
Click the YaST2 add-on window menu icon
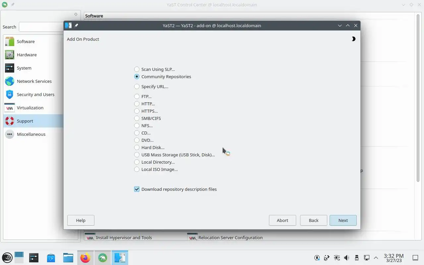68,26
